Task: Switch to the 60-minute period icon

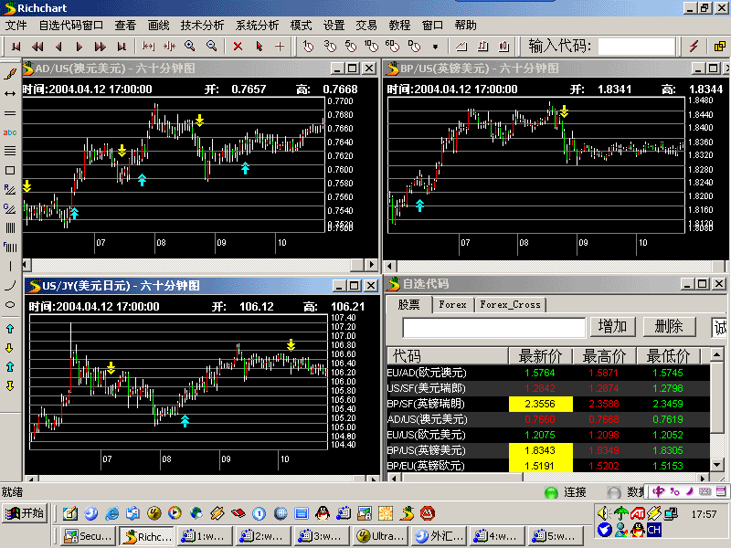Action: (x=392, y=46)
